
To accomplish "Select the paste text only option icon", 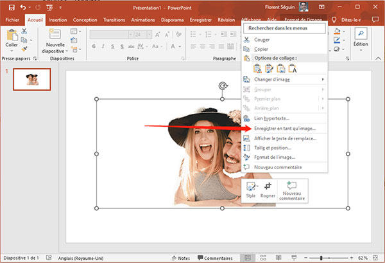I will pos(293,68).
